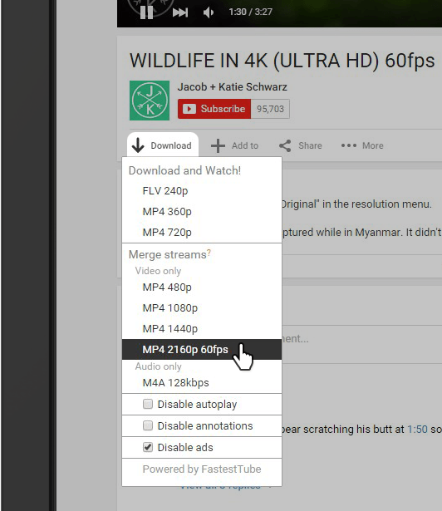Viewport: 442px width, 511px height.
Task: Click the Share icon
Action: (x=285, y=145)
